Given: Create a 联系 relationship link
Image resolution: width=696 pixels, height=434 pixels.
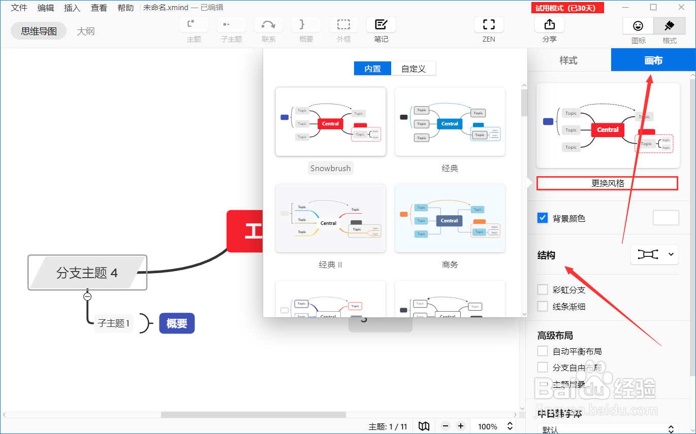Looking at the screenshot, I should tap(268, 24).
